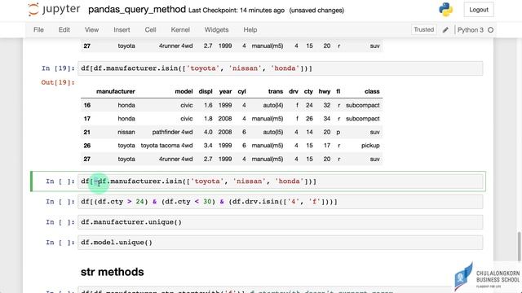
Task: Click the kernel idle circle indicator
Action: click(x=490, y=30)
